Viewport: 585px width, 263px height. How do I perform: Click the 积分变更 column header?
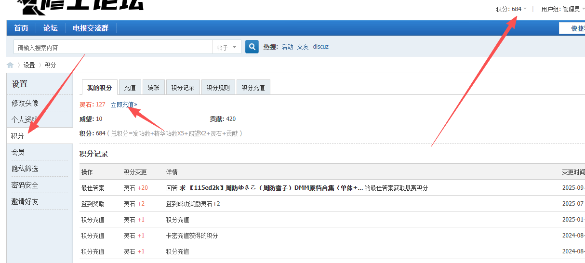[135, 172]
